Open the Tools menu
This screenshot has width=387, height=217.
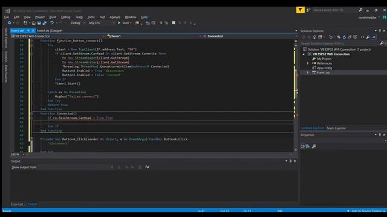(91, 17)
